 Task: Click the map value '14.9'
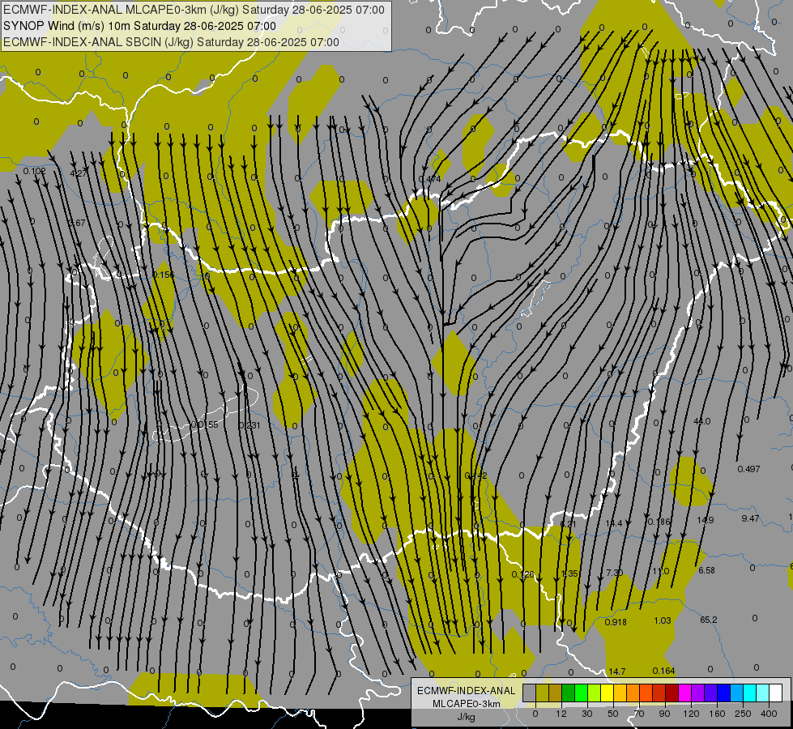[705, 520]
